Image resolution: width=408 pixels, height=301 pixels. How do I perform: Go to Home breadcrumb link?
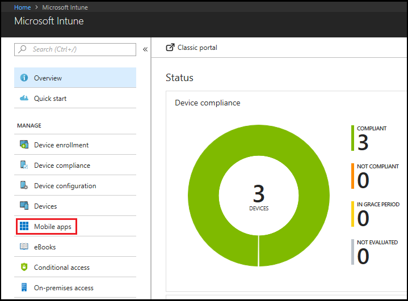point(23,7)
